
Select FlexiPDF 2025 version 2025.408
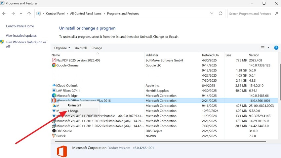[x=78, y=60]
